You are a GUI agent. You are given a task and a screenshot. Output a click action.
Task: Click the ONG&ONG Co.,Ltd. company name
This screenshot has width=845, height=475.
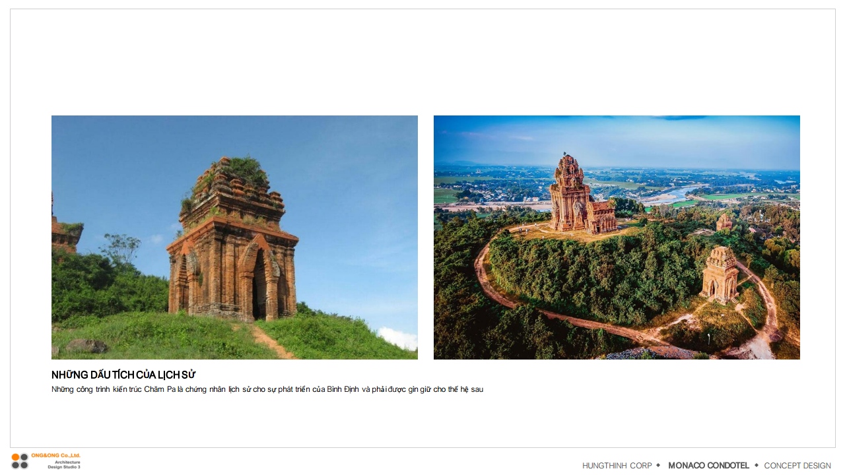point(56,455)
